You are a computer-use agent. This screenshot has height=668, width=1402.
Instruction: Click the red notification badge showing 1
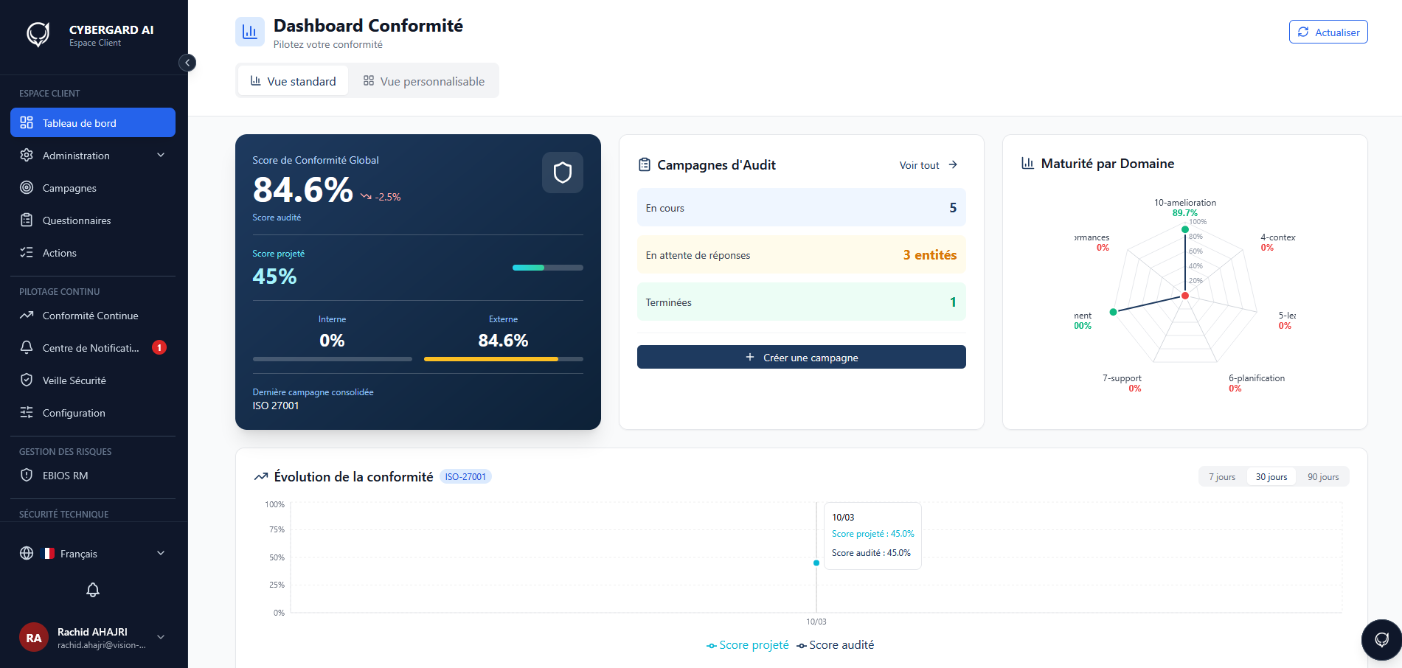click(159, 347)
